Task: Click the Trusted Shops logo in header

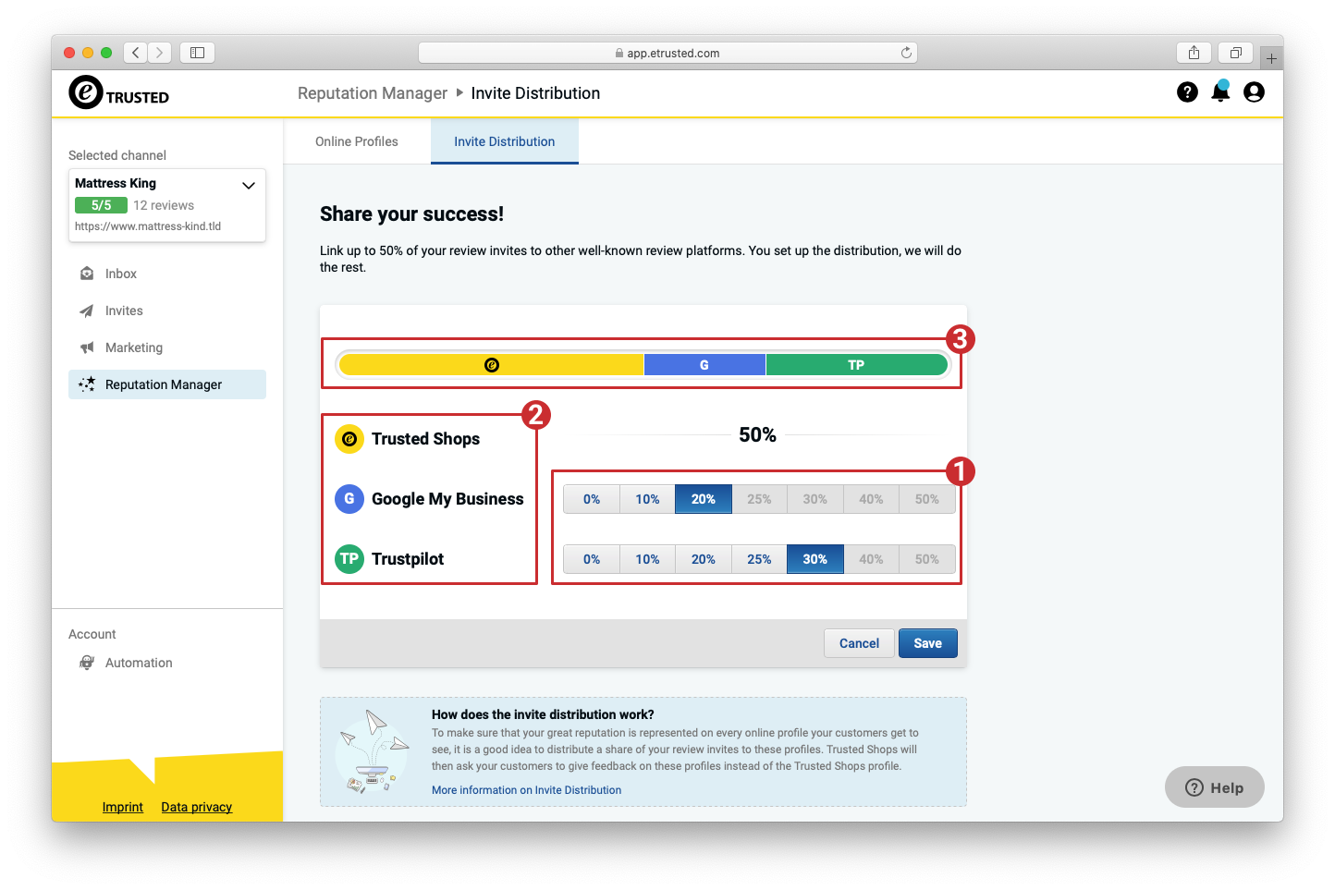Action: (x=119, y=92)
